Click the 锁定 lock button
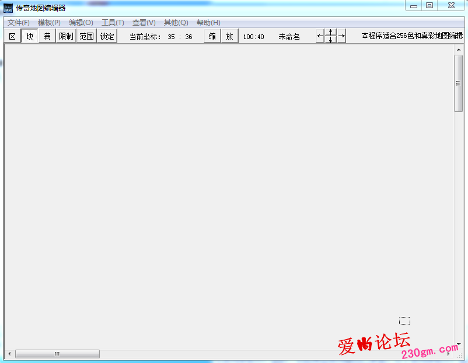The image size is (468, 363). click(x=107, y=36)
